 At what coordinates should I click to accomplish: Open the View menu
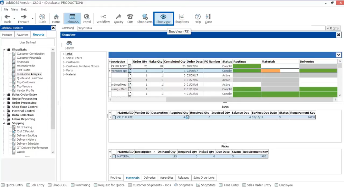(14, 9)
